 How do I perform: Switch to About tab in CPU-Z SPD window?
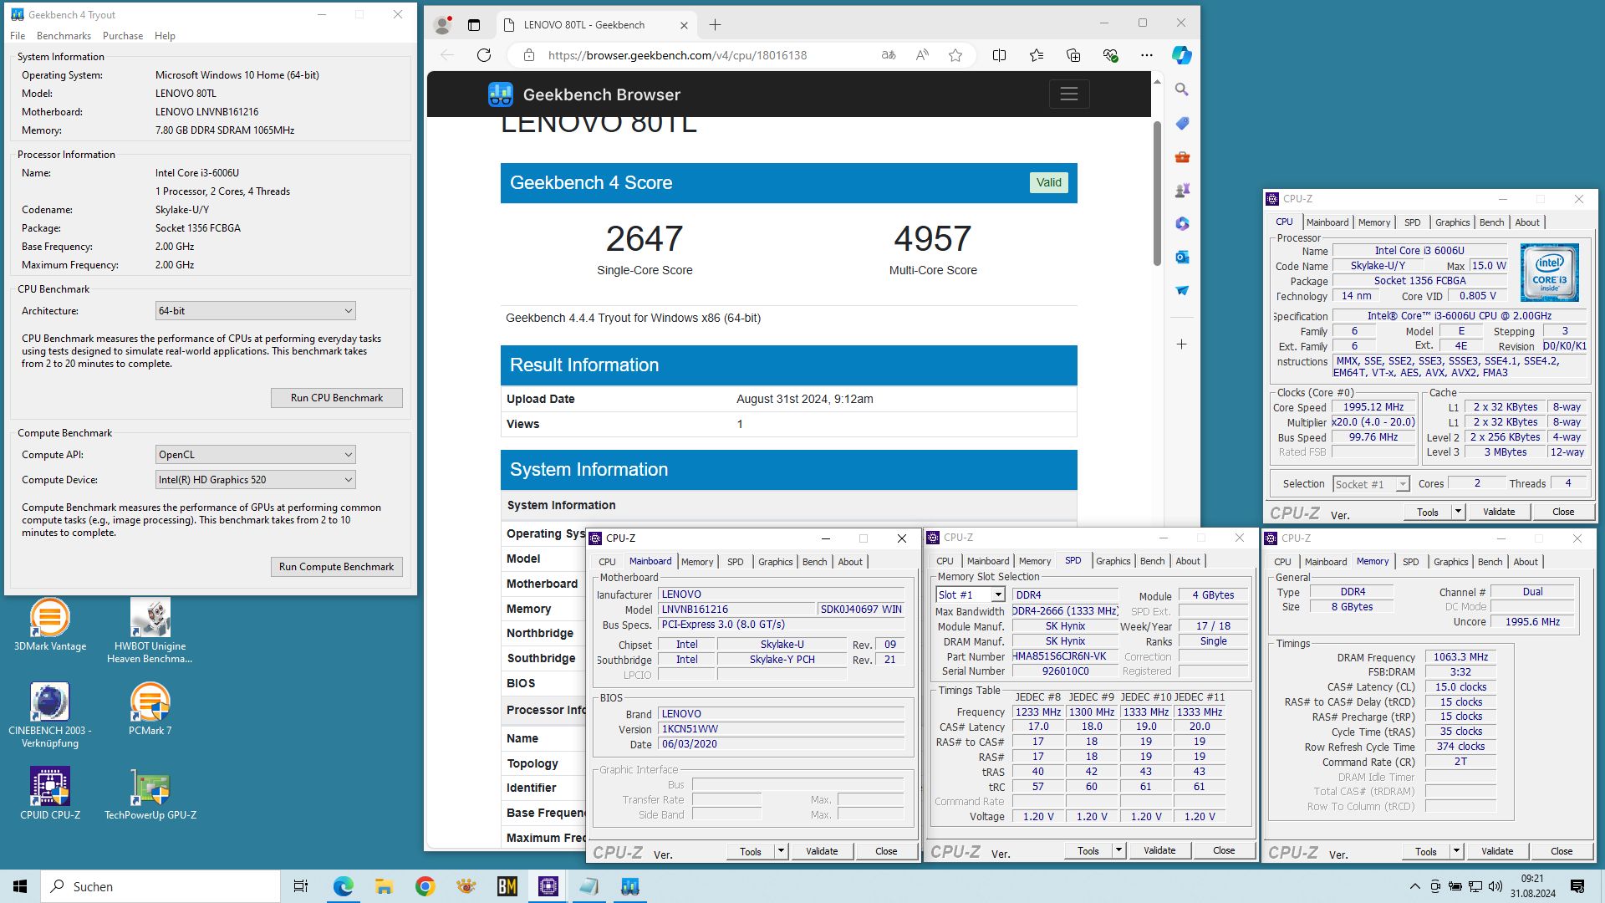coord(1187,561)
